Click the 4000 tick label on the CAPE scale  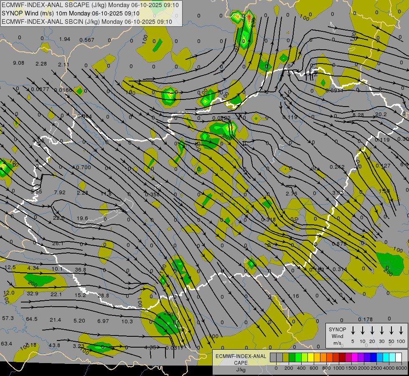click(389, 368)
